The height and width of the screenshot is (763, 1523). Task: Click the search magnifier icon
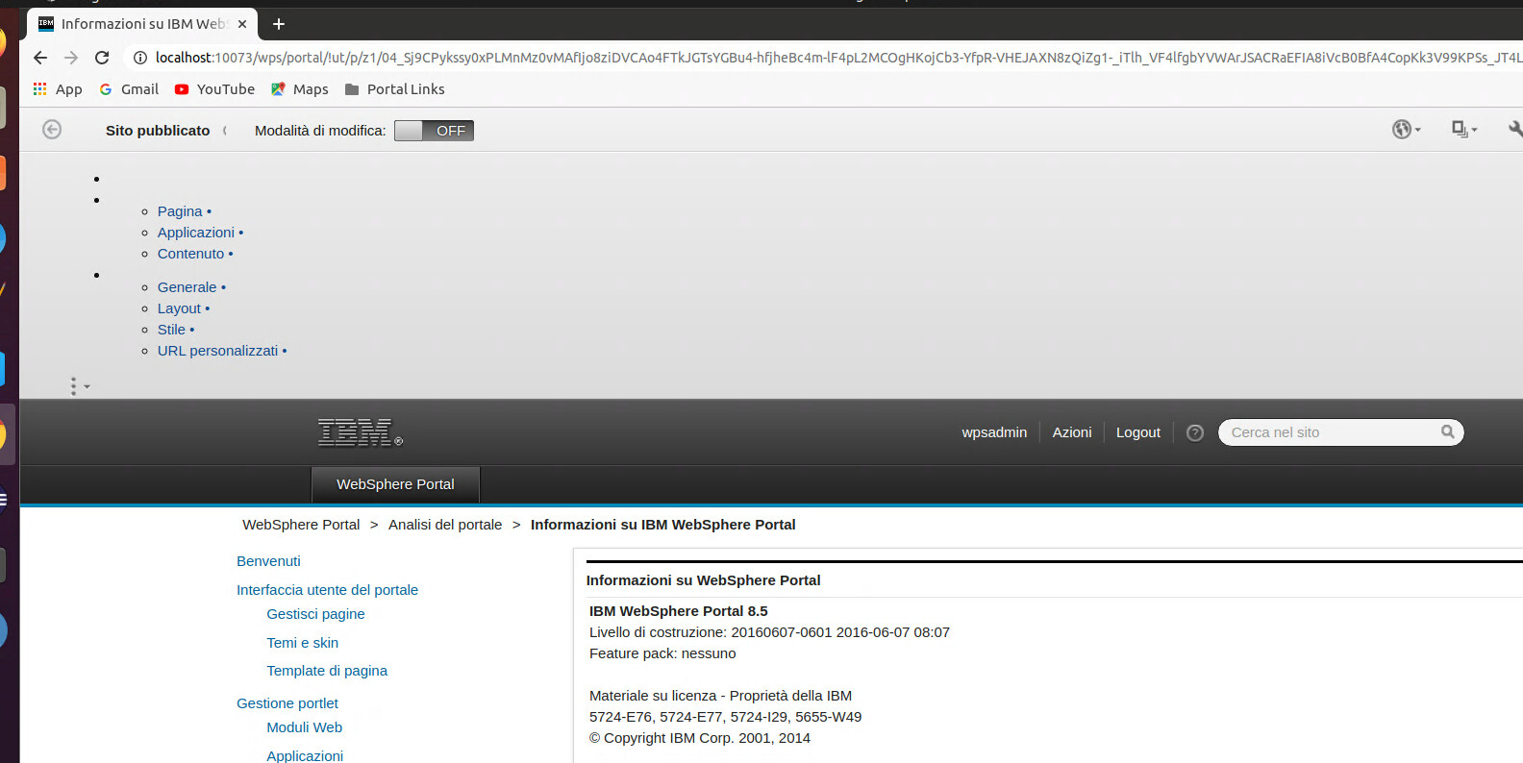pyautogui.click(x=1447, y=432)
